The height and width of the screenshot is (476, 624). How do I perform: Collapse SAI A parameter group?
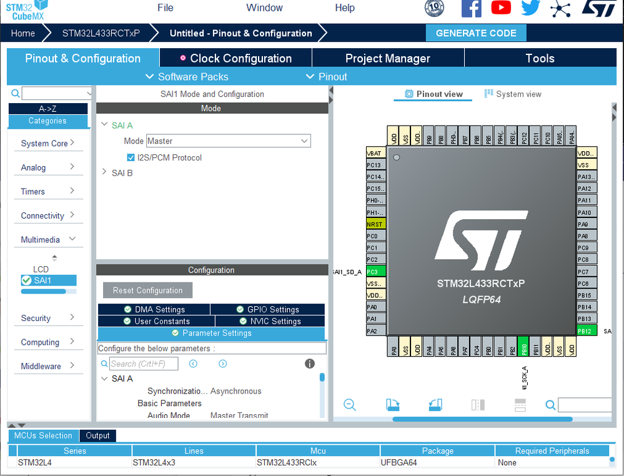104,379
